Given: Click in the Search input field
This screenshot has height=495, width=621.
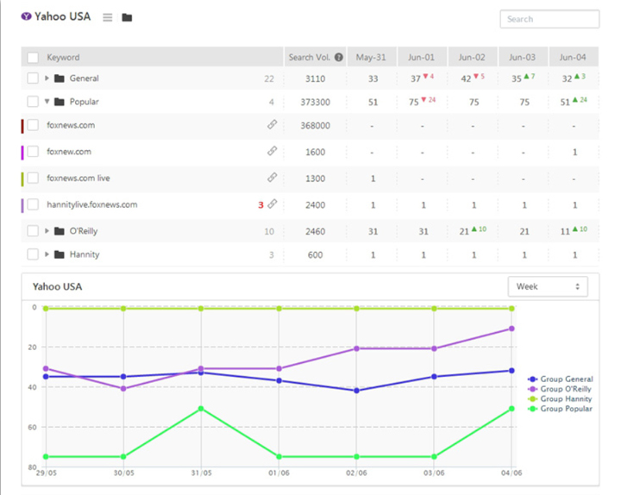Looking at the screenshot, I should (x=549, y=19).
